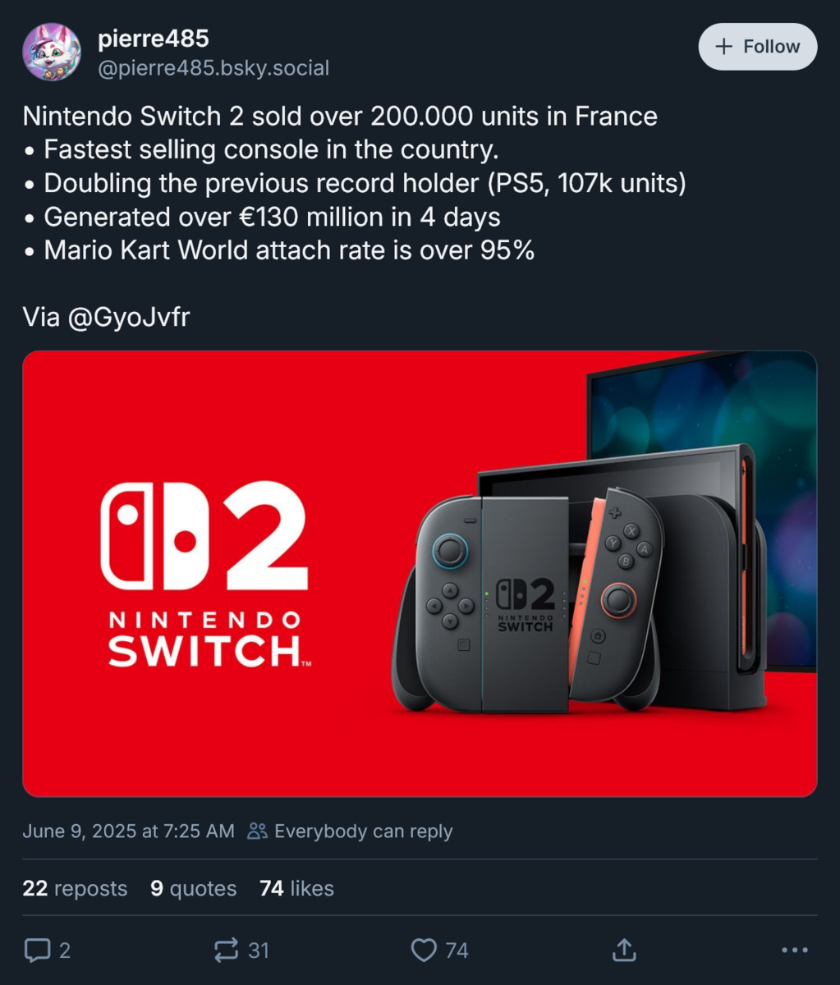The height and width of the screenshot is (985, 840).
Task: Click people icon beside Everybody can reply
Action: (x=257, y=832)
